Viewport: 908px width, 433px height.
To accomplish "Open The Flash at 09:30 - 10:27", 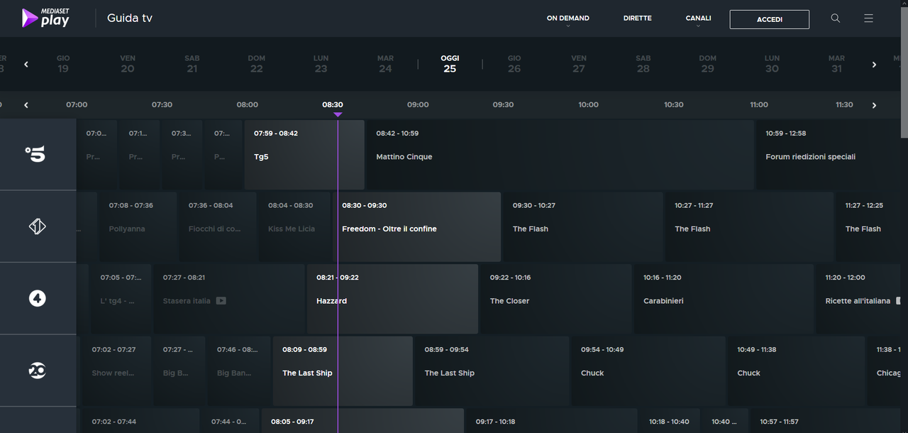I will point(583,226).
